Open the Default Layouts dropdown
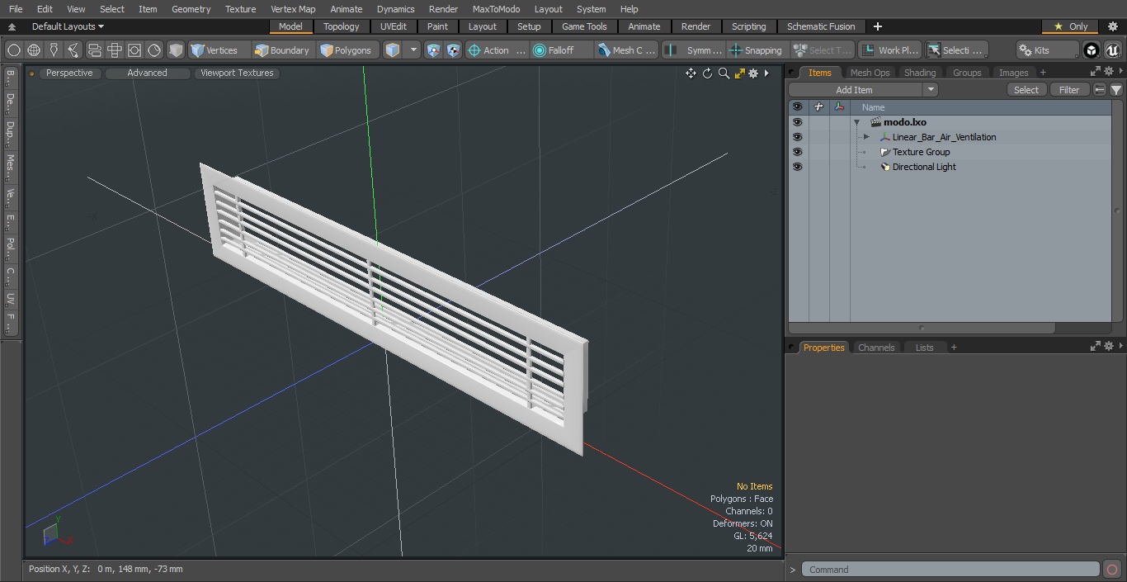Screen dimensions: 1127x582 pos(68,26)
